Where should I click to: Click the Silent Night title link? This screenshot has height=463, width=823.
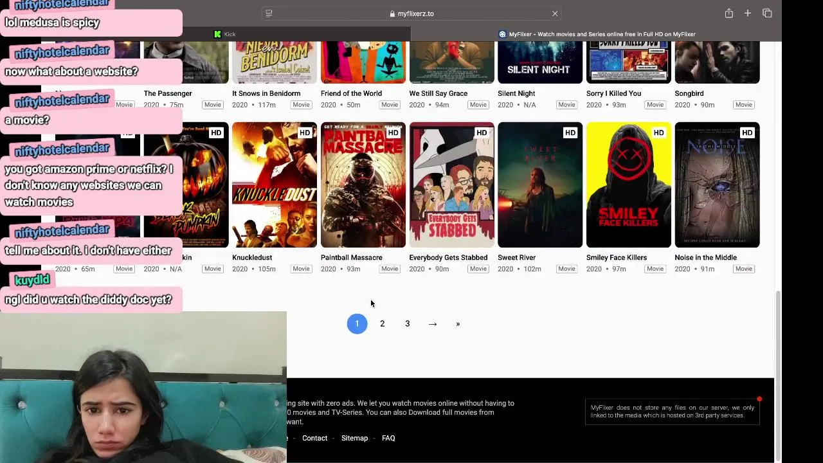point(516,93)
